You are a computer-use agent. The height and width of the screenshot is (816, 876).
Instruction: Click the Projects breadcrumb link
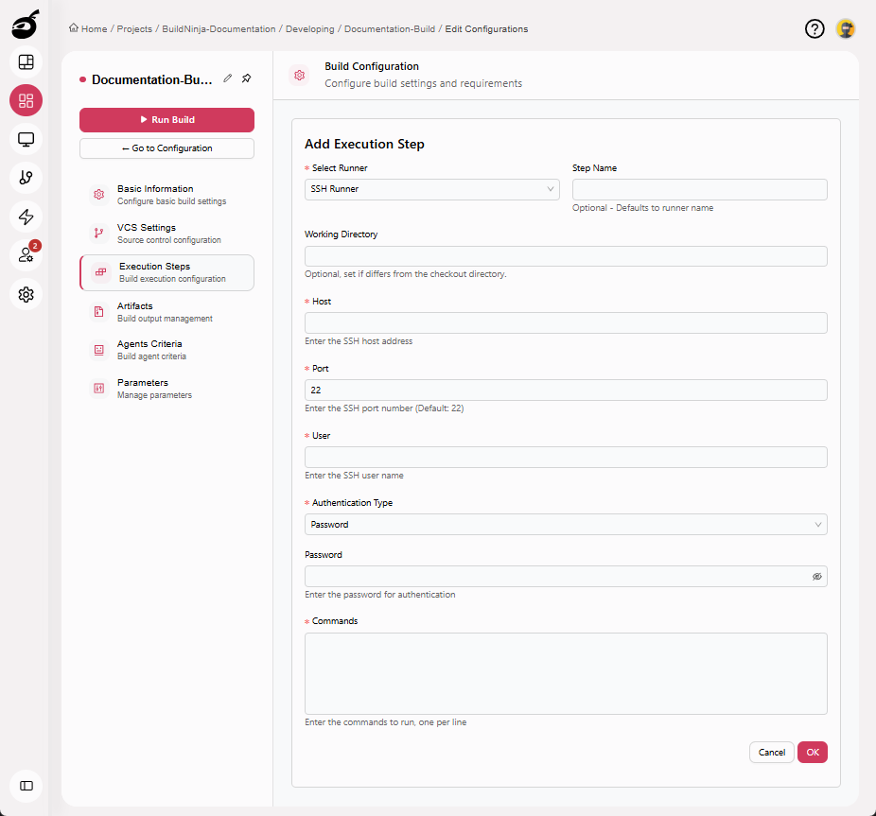click(x=134, y=29)
